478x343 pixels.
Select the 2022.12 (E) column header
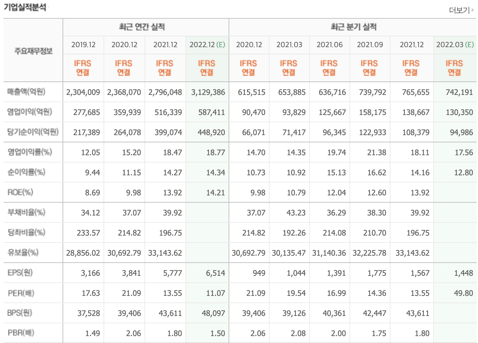[x=207, y=45]
